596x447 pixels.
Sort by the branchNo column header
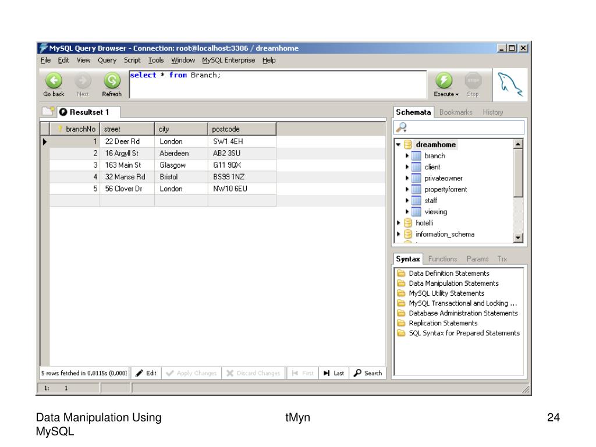tap(74, 129)
